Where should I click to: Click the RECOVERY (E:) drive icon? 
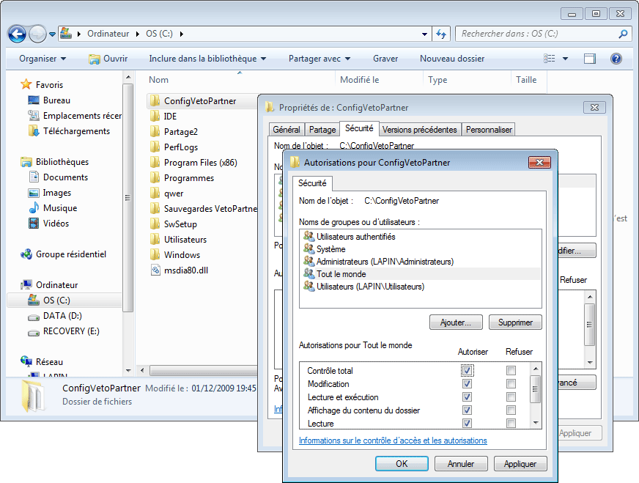click(34, 333)
